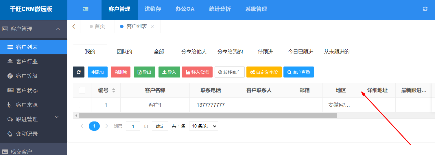Click the red 删除 button
This screenshot has height=155, width=435.
pyautogui.click(x=121, y=72)
